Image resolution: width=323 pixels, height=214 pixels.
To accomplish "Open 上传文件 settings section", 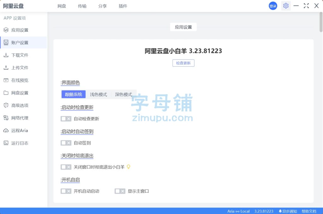I will point(23,68).
